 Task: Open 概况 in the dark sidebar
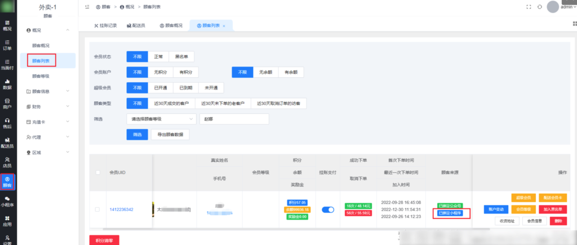[7, 25]
